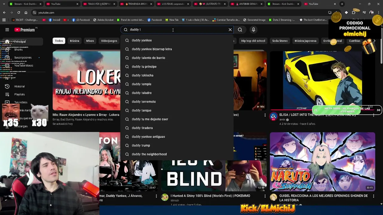This screenshot has width=383, height=215.
Task: Click the avex channel avatar
Action: click(273, 116)
